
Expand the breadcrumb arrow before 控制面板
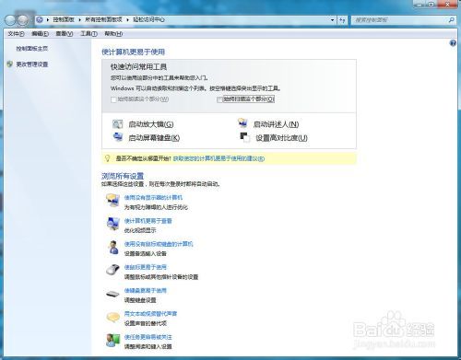[48, 20]
